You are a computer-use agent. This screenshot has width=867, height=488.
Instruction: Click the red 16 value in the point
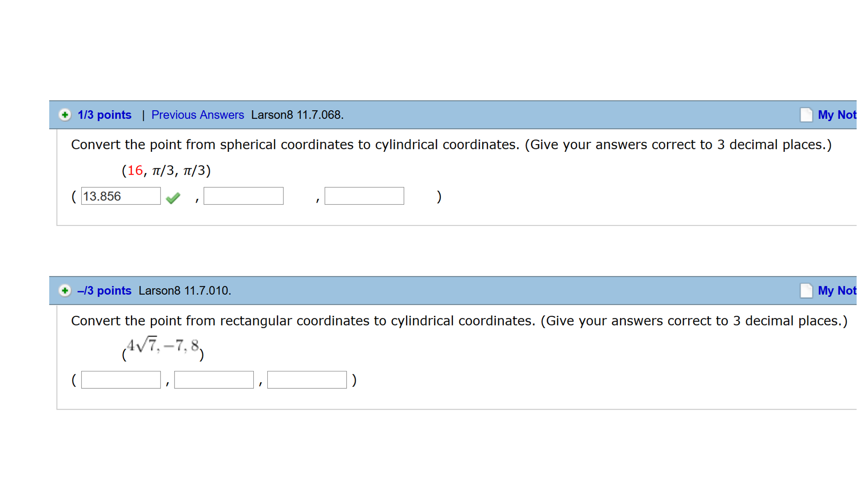(x=135, y=170)
